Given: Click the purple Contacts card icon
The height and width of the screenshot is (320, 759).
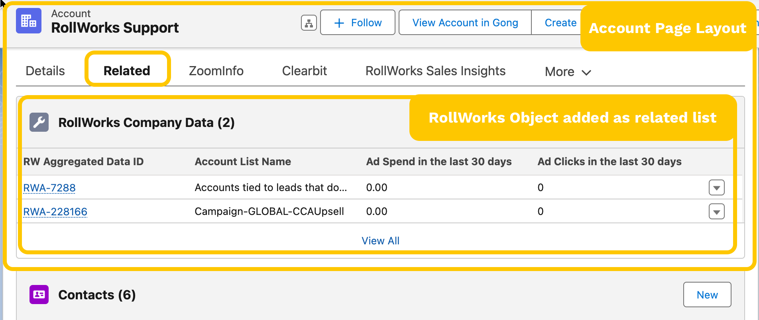Looking at the screenshot, I should (39, 295).
